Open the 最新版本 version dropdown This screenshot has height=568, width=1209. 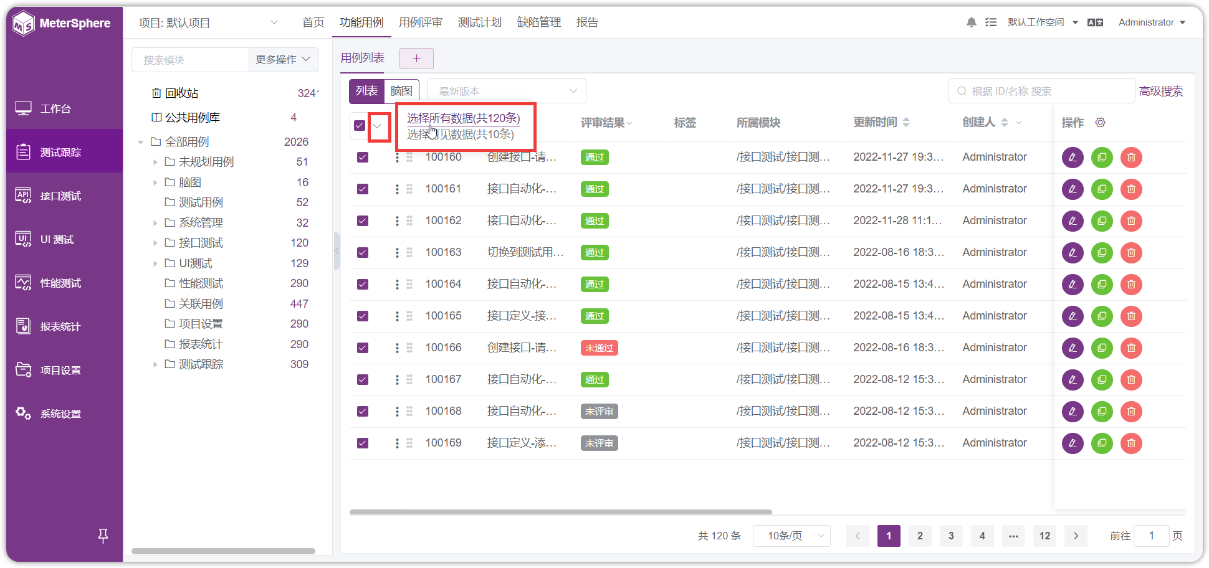tap(506, 92)
